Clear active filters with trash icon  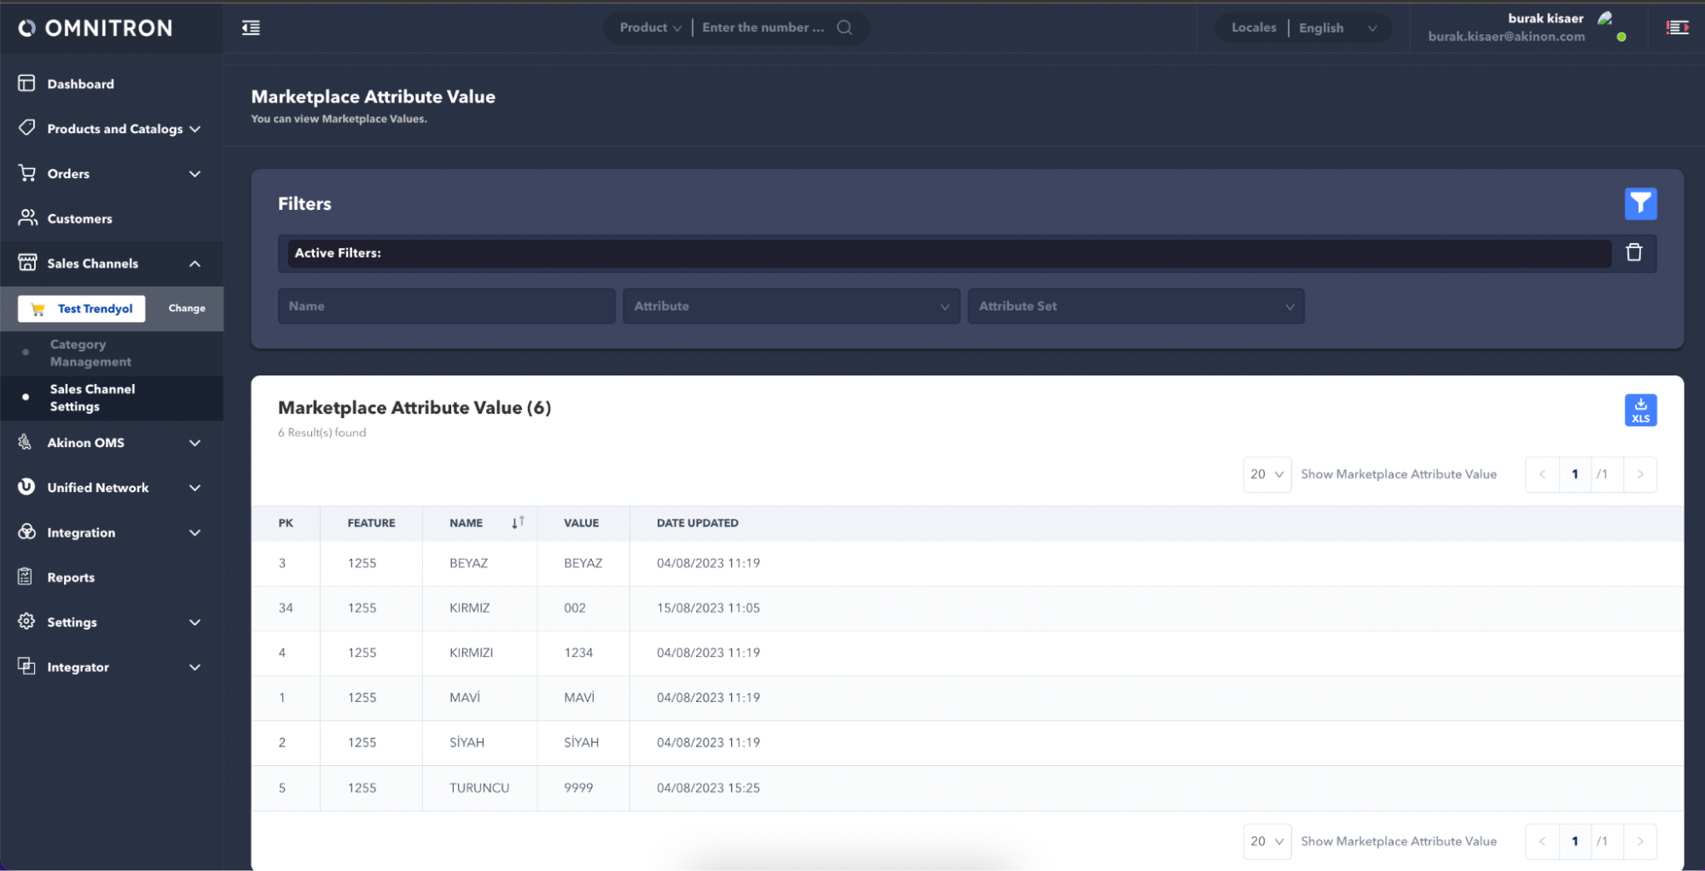pyautogui.click(x=1633, y=253)
